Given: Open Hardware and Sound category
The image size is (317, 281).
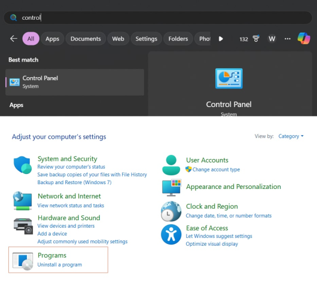Looking at the screenshot, I should pos(69,218).
